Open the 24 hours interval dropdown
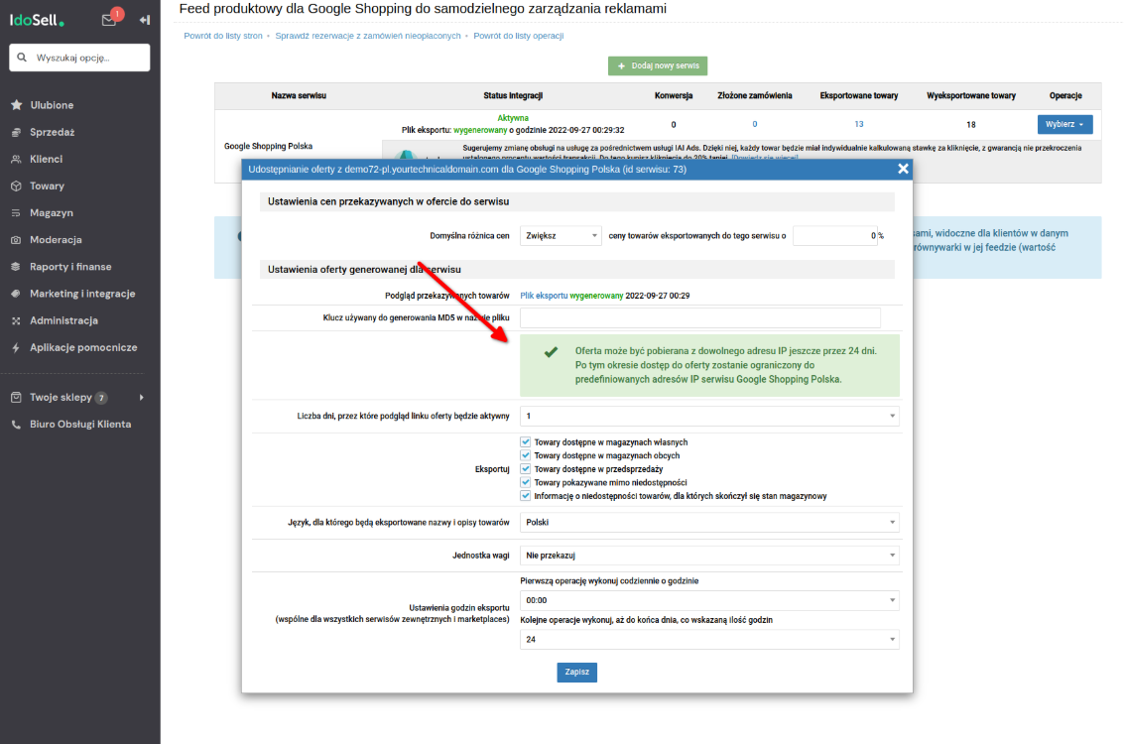Viewport: 1124px width, 744px height. click(709, 640)
